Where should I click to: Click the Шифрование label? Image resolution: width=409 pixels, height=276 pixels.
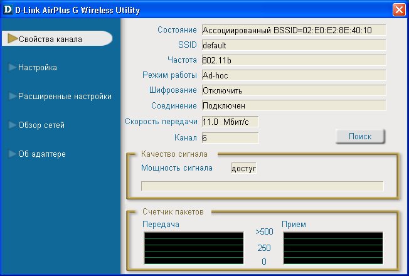(173, 90)
